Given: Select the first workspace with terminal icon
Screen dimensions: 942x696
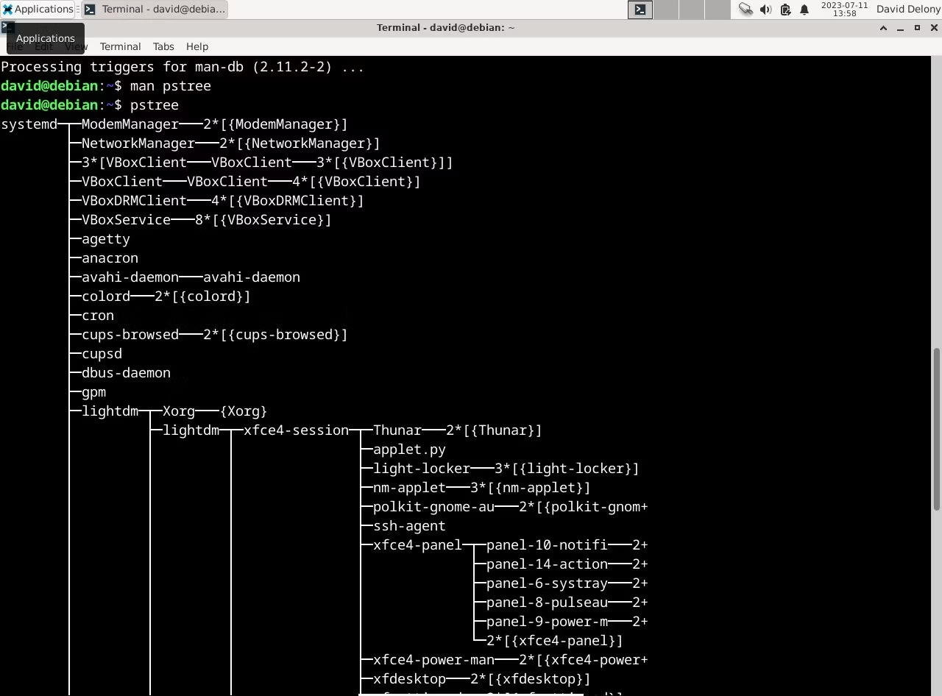Looking at the screenshot, I should click(640, 9).
